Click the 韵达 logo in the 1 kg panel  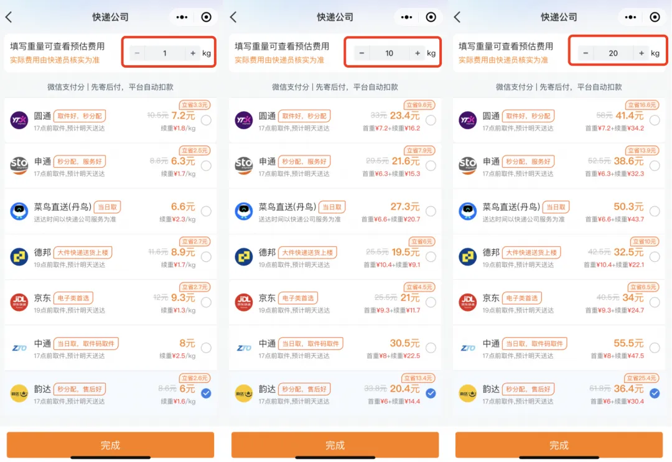19,393
